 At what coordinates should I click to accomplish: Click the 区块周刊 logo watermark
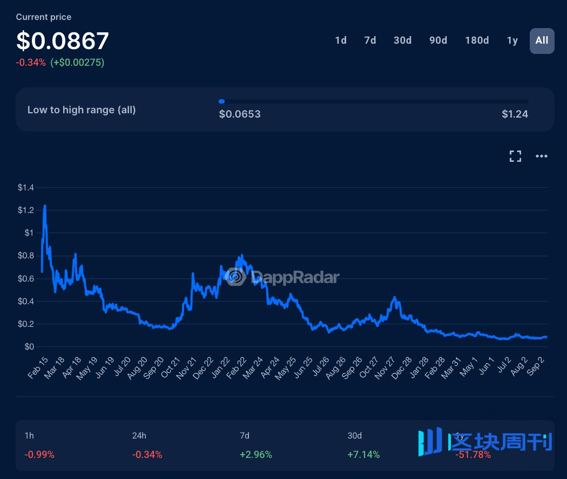[484, 442]
